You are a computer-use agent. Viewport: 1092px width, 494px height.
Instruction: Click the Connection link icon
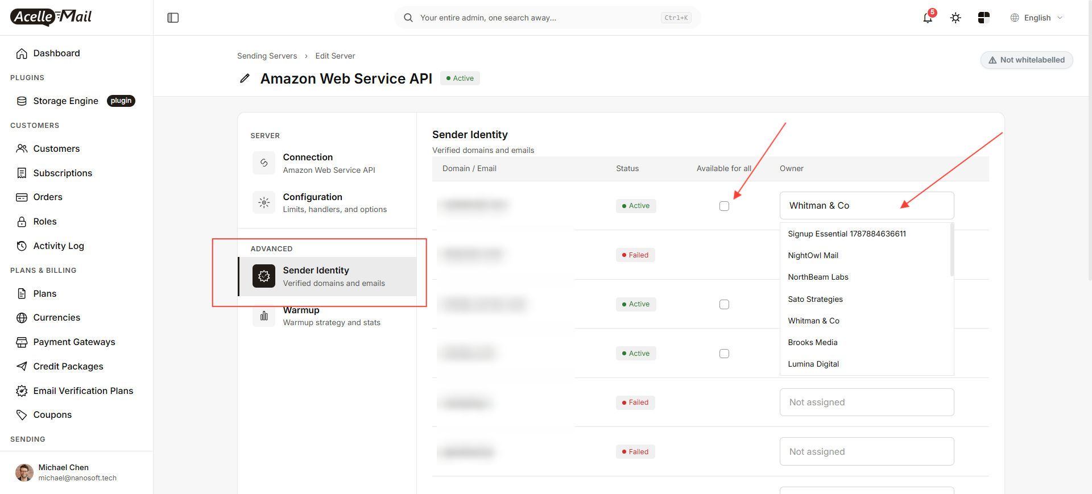(264, 163)
